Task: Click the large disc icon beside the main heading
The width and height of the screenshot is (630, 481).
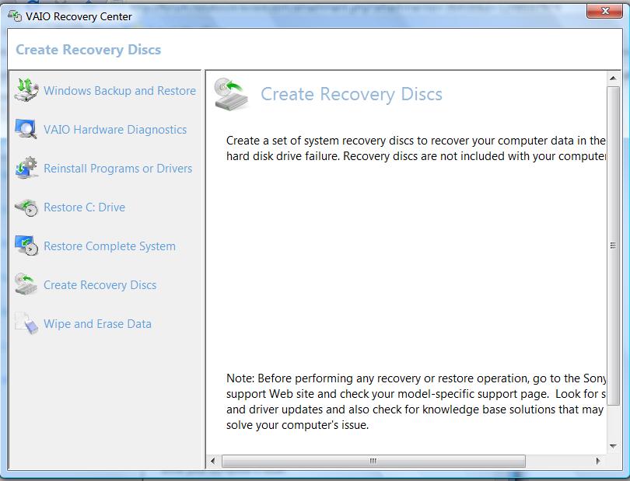Action: point(232,94)
